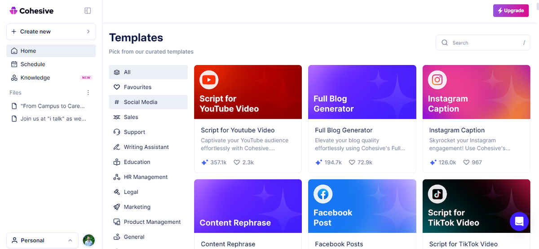Screen dimensions: 539x249
Task: Select the Support category
Action: [148, 132]
